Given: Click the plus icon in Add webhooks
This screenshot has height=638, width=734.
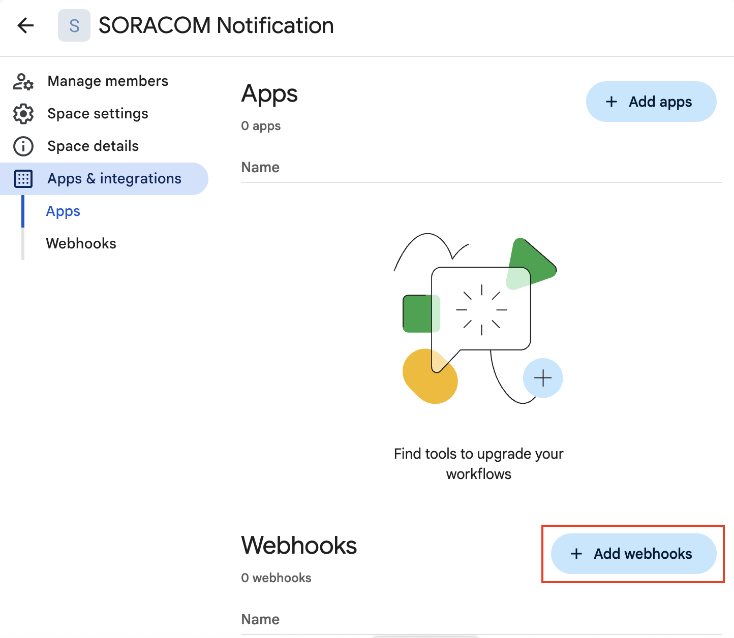Looking at the screenshot, I should (x=576, y=554).
